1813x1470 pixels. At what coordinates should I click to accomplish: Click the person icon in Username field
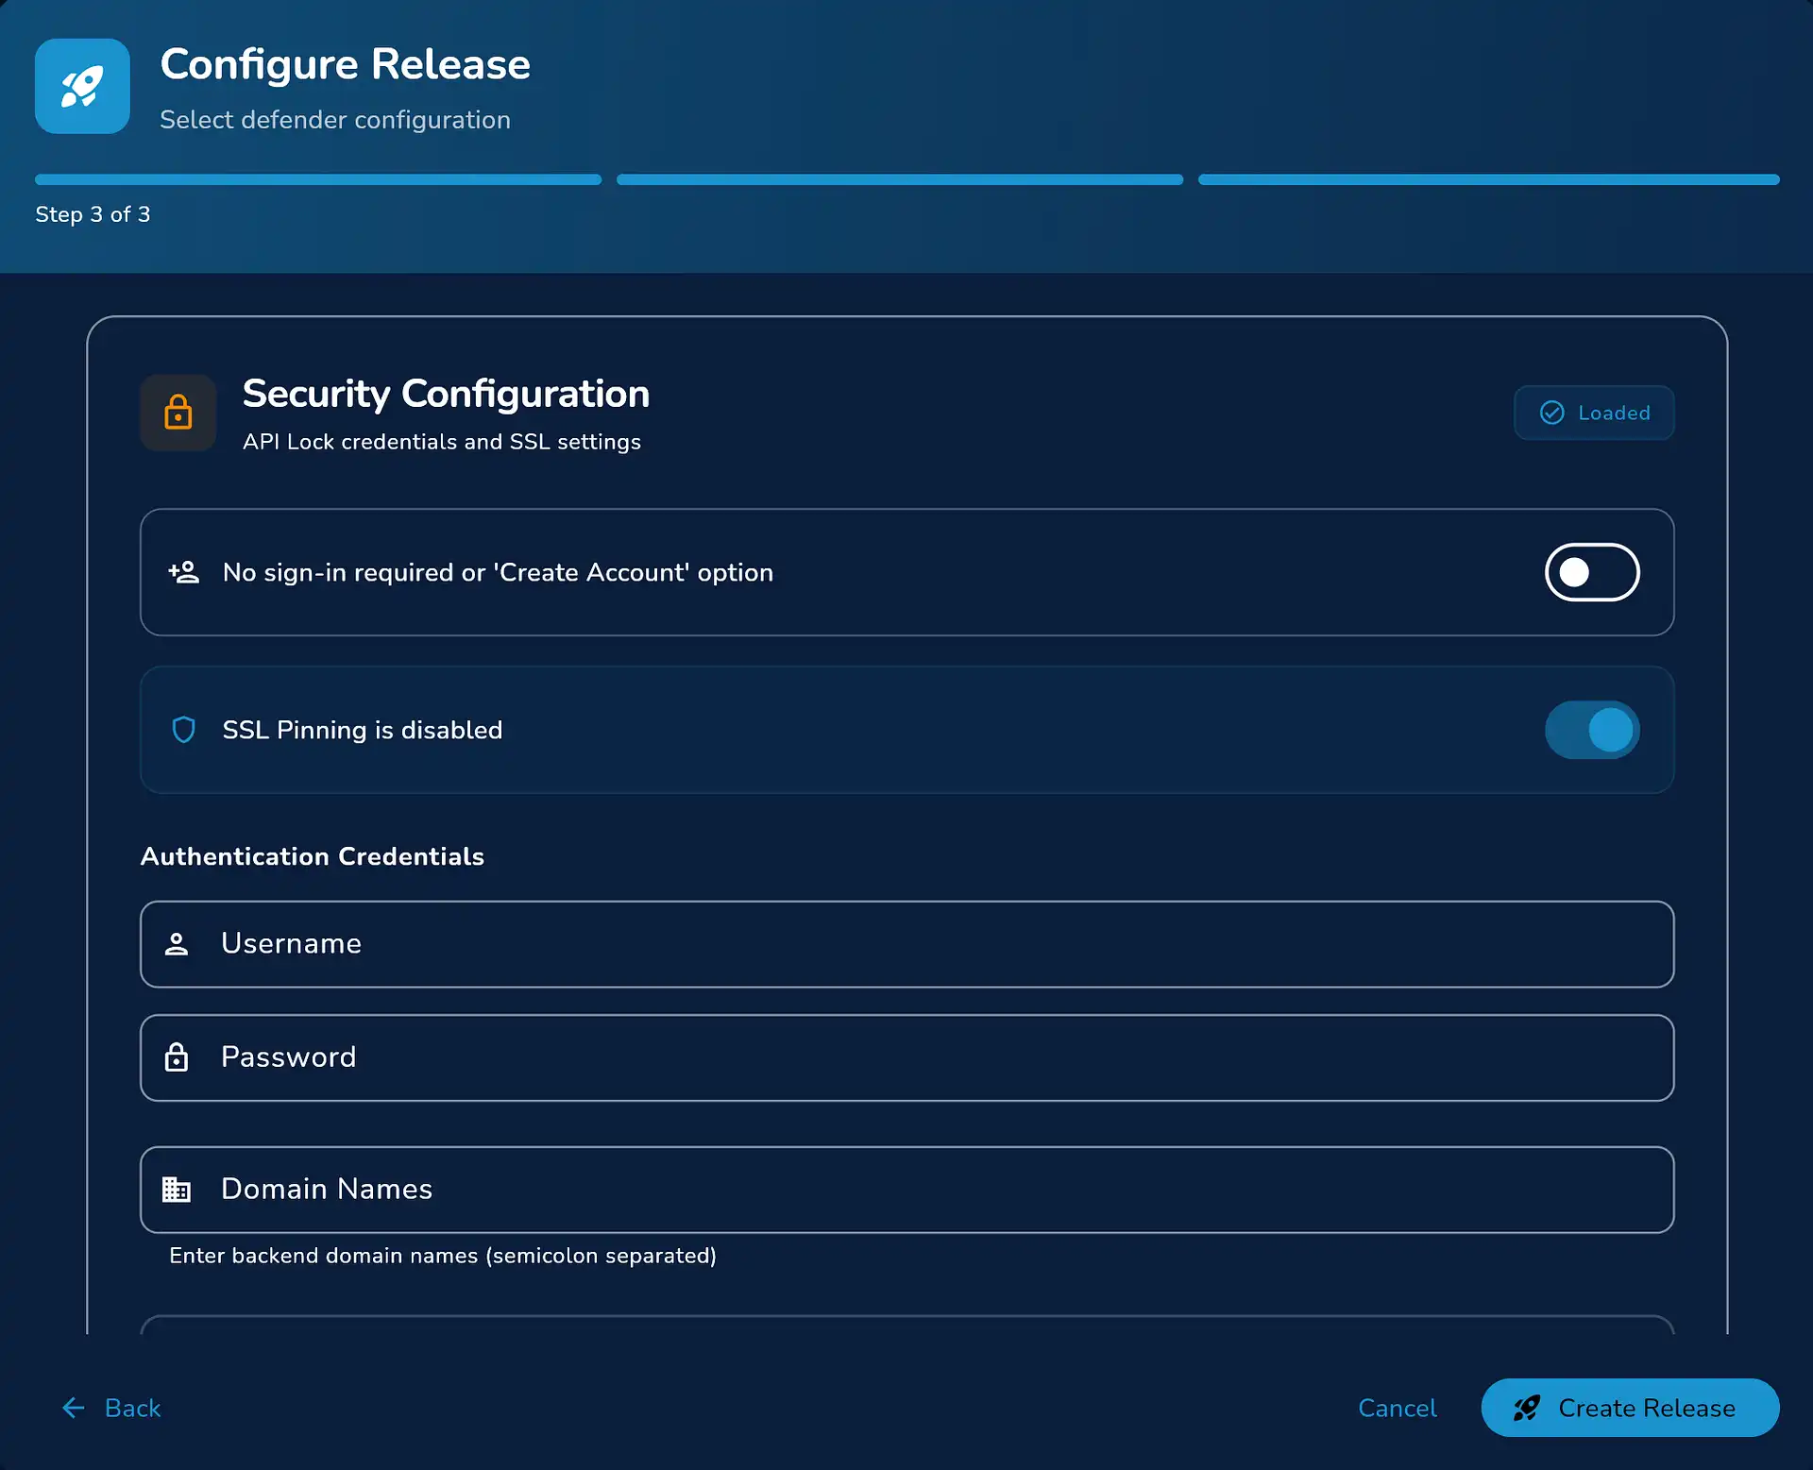[x=177, y=944]
